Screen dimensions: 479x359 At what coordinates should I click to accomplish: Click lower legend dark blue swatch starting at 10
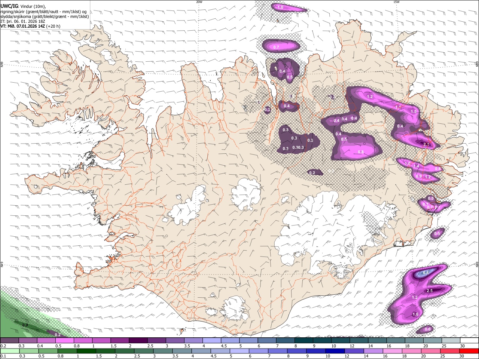335,351
